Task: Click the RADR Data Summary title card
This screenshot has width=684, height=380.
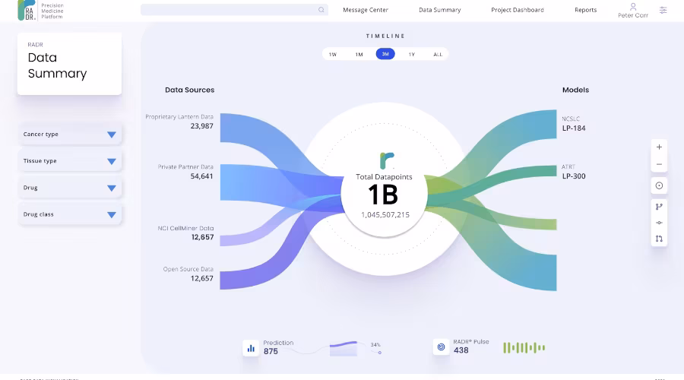Action: pos(69,64)
